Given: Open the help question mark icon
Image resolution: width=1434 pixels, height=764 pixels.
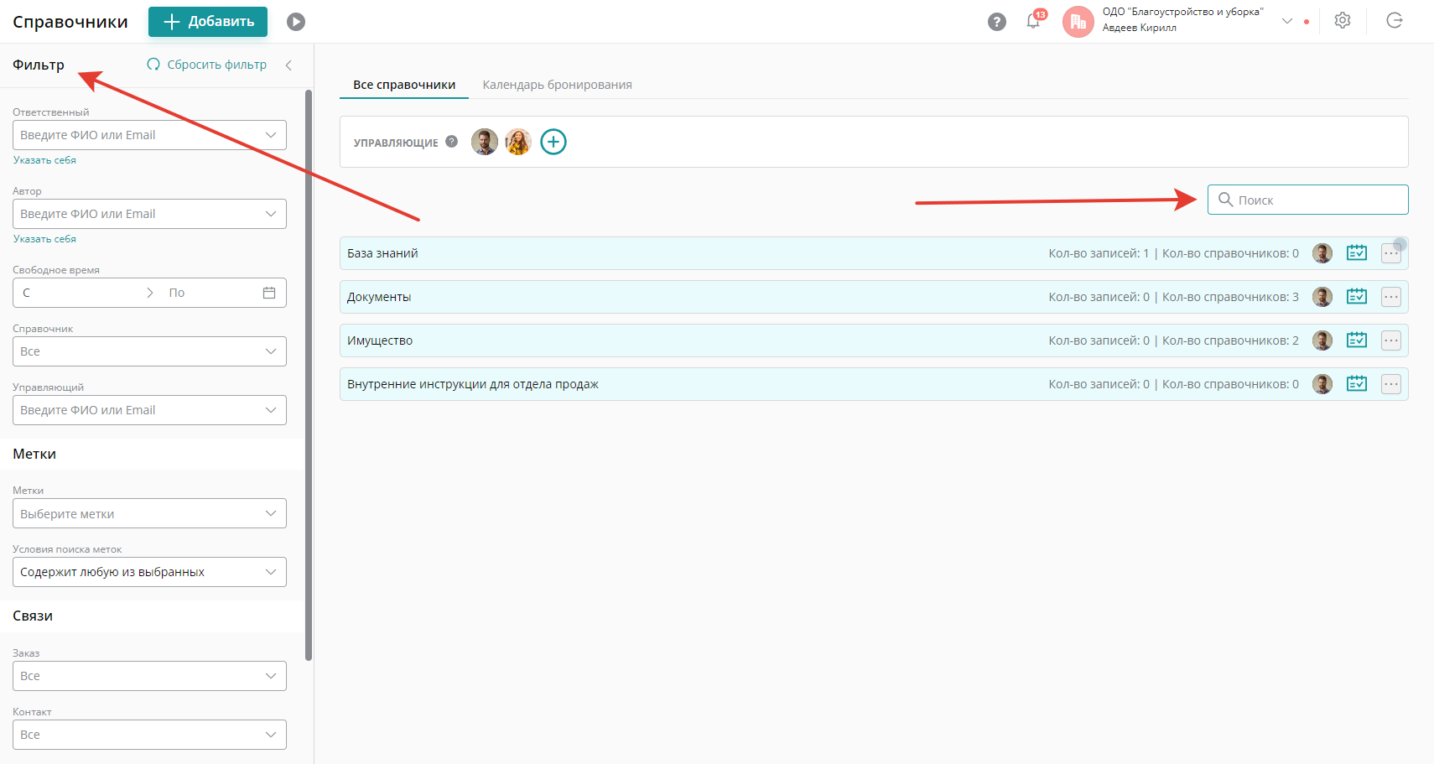Looking at the screenshot, I should pos(997,22).
